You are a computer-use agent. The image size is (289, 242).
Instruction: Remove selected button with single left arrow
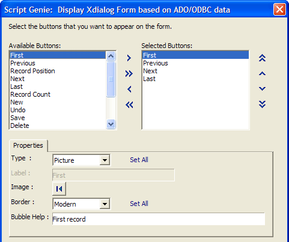pyautogui.click(x=129, y=89)
